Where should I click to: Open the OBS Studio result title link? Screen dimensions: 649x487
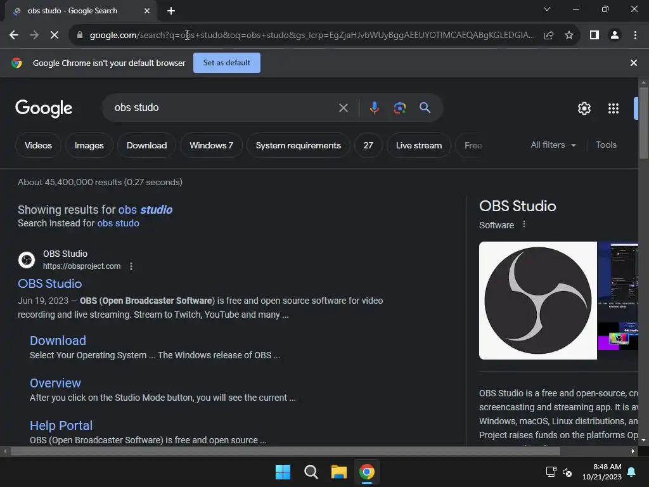coord(49,283)
